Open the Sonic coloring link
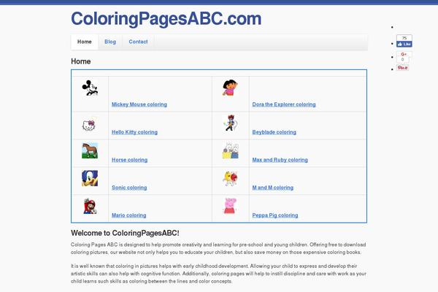The width and height of the screenshot is (438, 292). (129, 187)
